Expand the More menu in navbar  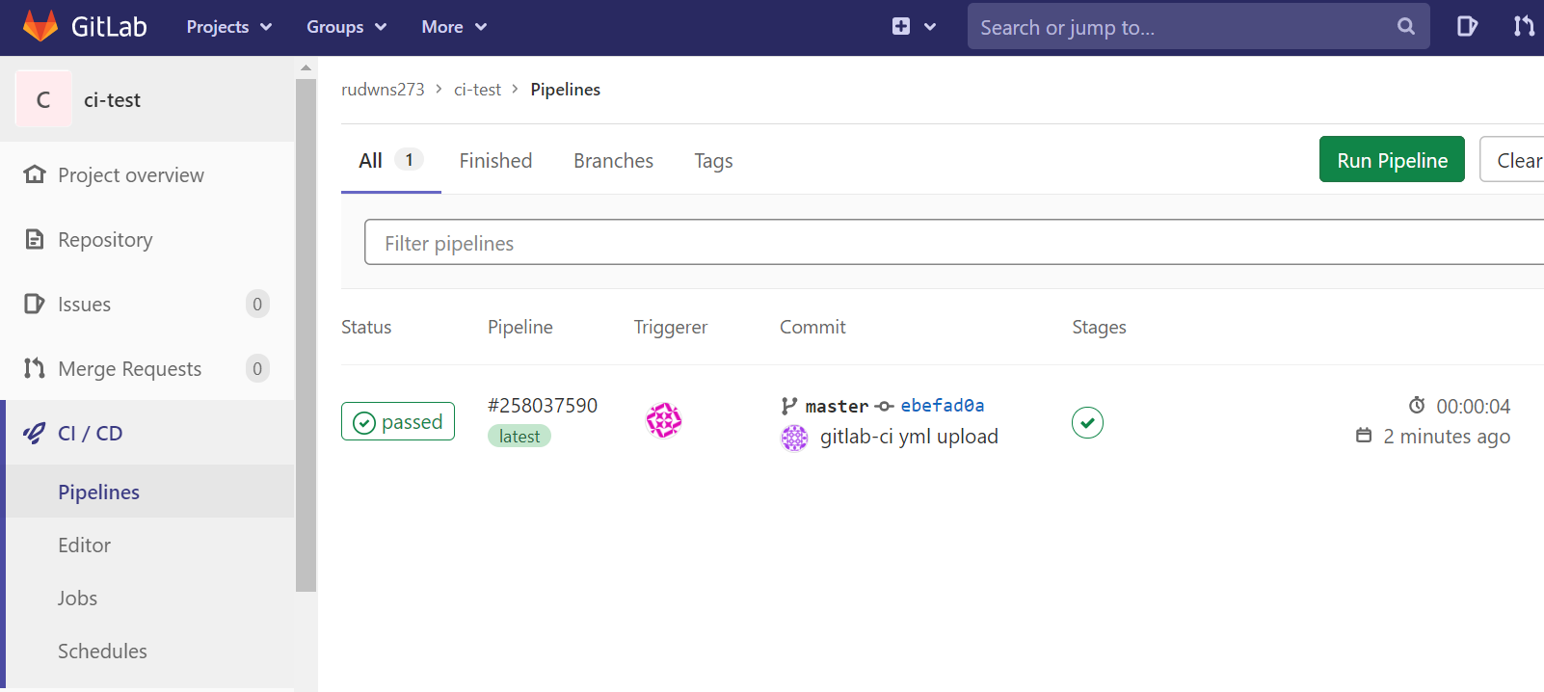453,27
